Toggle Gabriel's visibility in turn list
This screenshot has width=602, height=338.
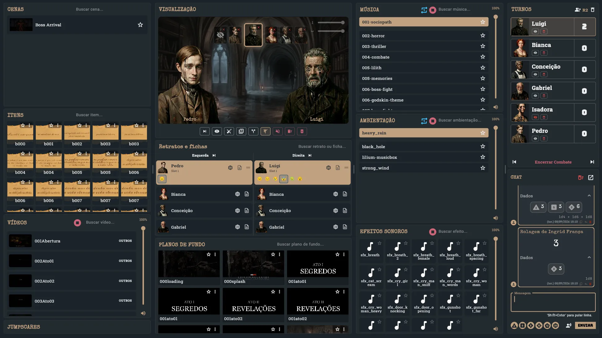(x=535, y=96)
